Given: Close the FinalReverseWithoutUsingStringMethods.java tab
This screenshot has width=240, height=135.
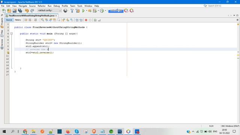Looking at the screenshot, I should coord(56,16).
